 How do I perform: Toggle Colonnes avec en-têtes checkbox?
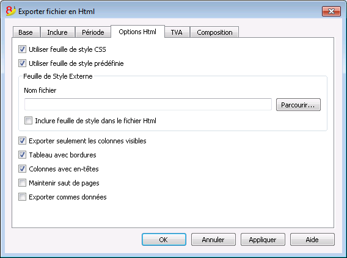[22, 169]
